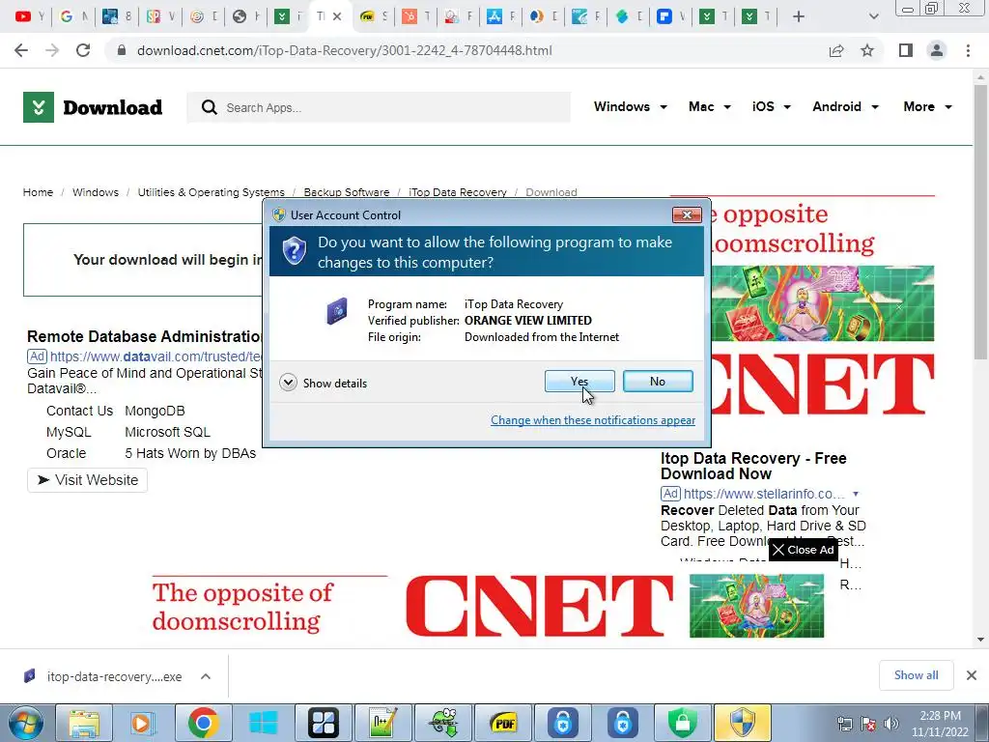
Task: Open Backup Software breadcrumb
Action: [347, 192]
